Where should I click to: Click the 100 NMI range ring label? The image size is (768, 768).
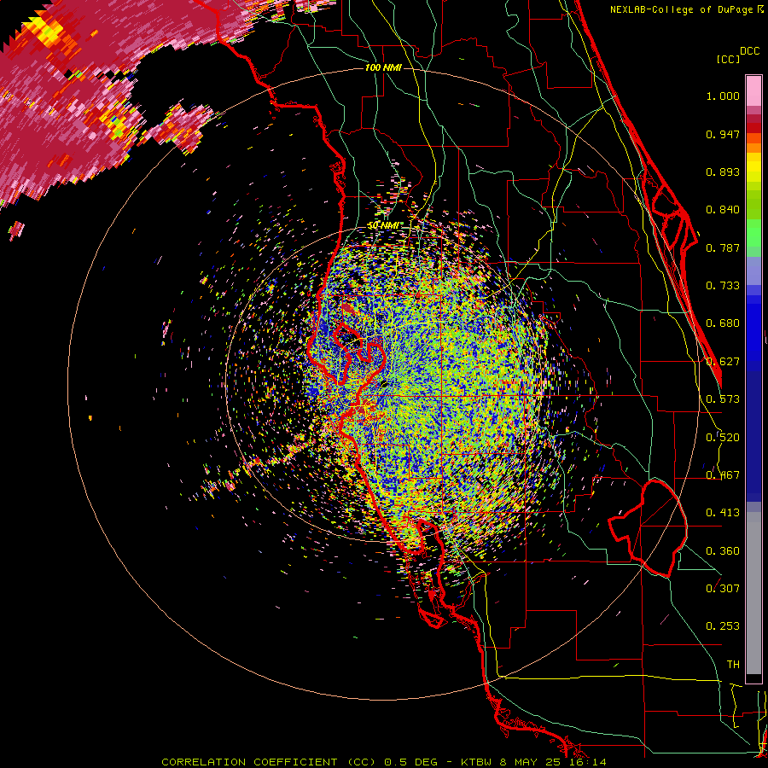(x=383, y=67)
